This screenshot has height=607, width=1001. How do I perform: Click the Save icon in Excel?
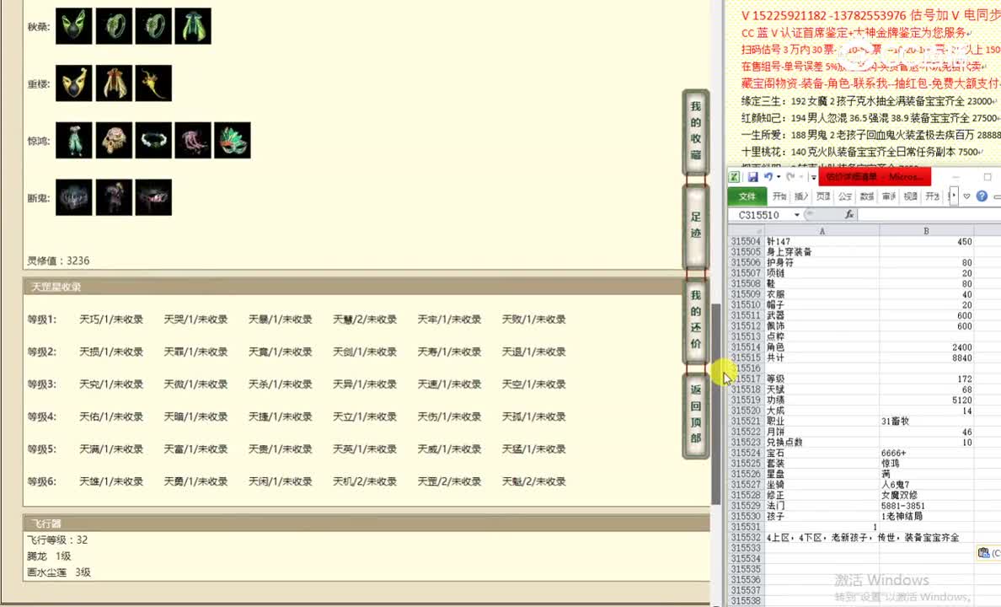(x=754, y=176)
